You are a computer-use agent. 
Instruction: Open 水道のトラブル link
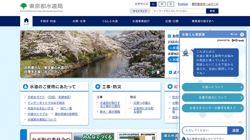coord(37,114)
